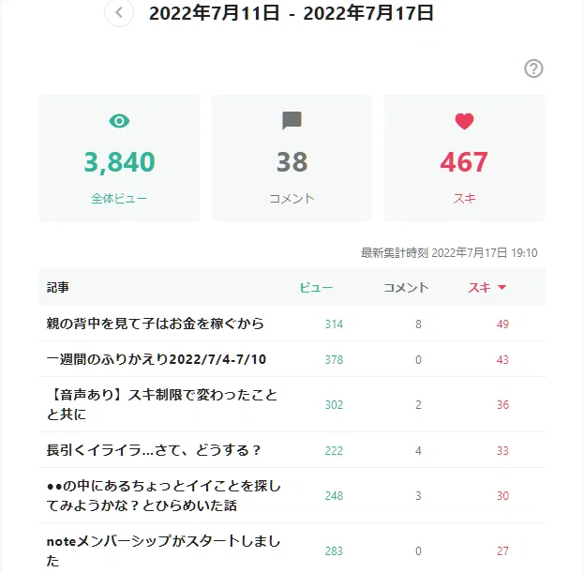Open article ●●の中にあるちょっとイイこと
Image resolution: width=584 pixels, height=573 pixels.
coord(163,495)
